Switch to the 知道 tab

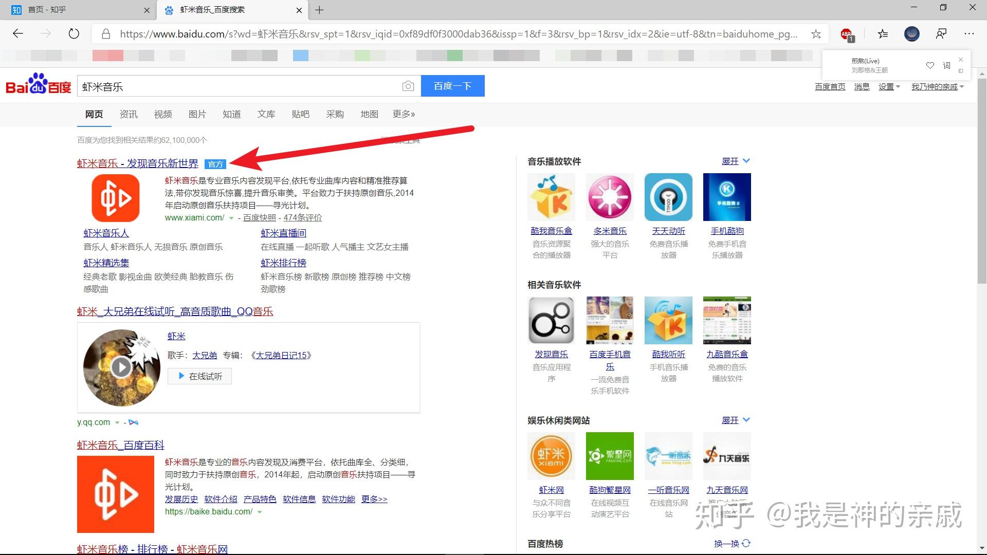232,114
